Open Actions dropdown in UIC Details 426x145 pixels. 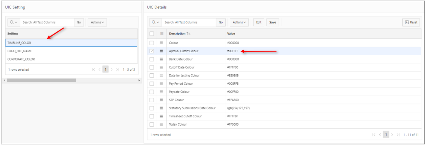point(239,22)
